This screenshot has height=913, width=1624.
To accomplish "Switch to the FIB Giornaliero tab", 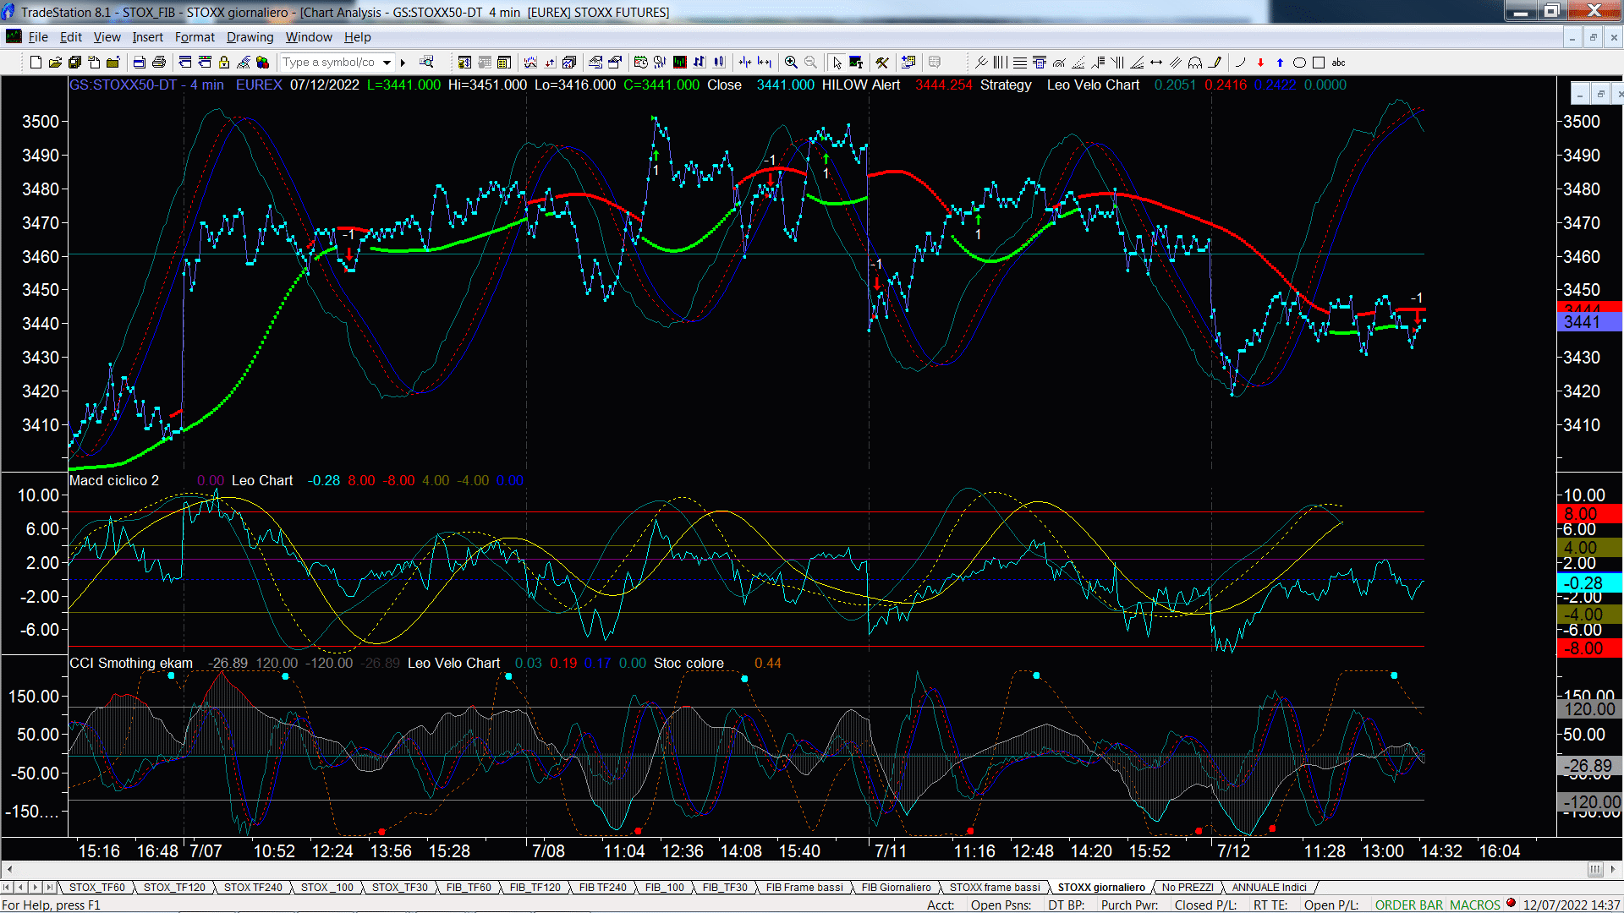I will tap(896, 887).
